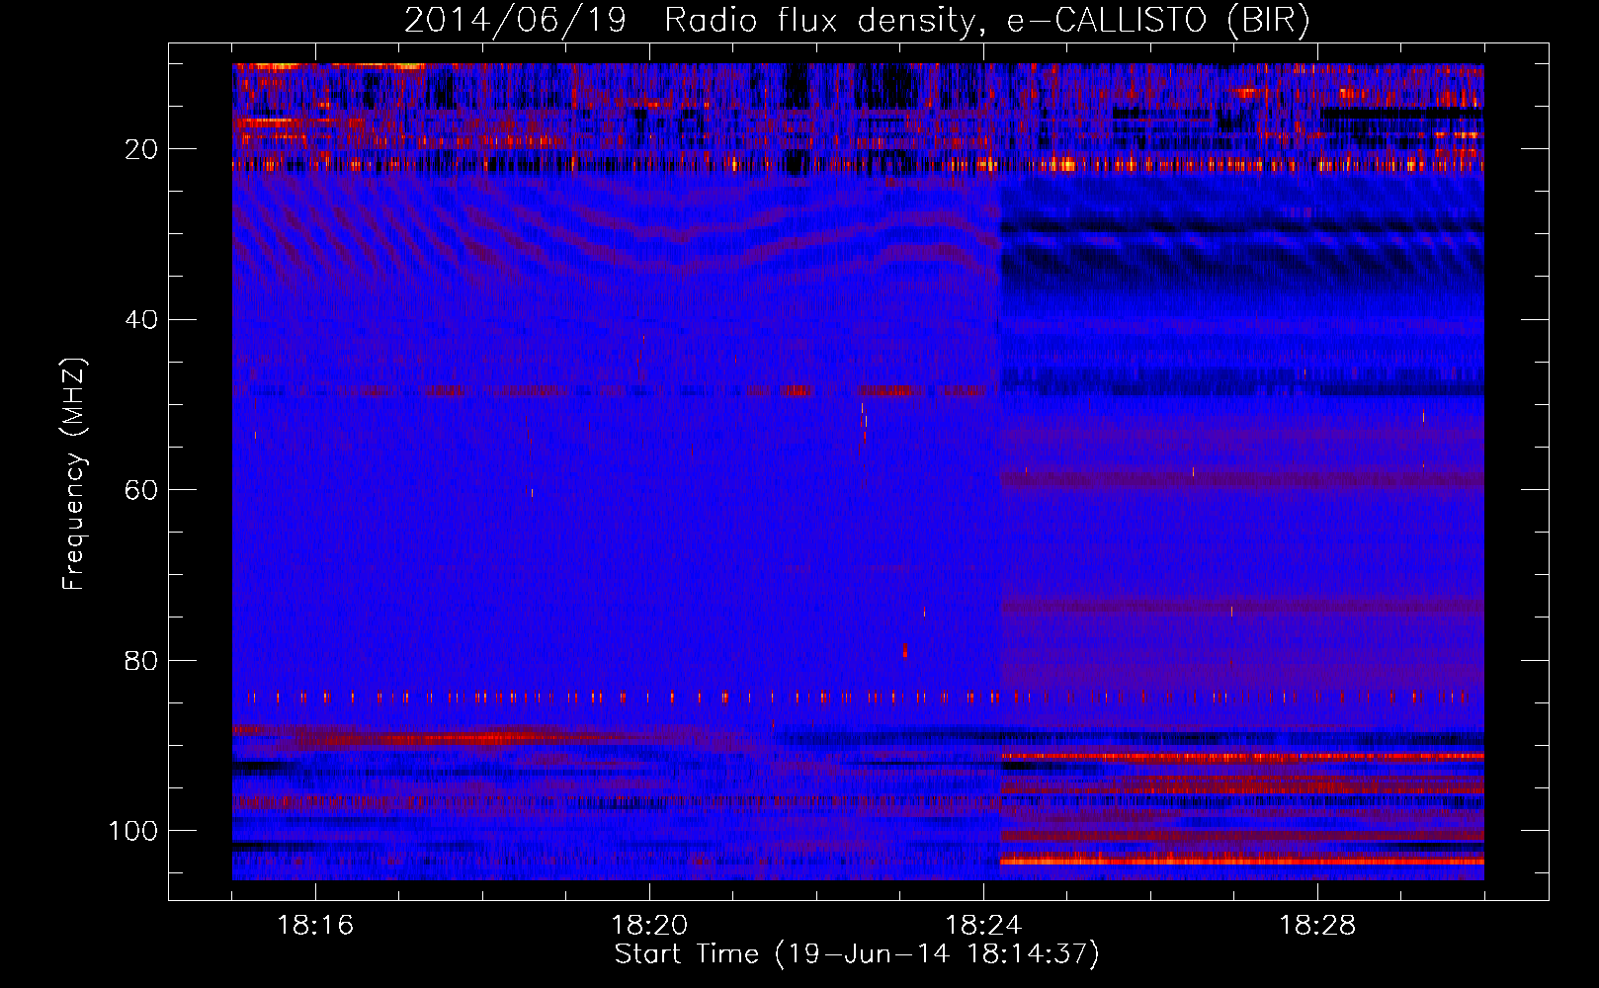Click the 'Start Time (19-Jun-14 18:14:37)' label
This screenshot has height=988, width=1599.
(857, 954)
